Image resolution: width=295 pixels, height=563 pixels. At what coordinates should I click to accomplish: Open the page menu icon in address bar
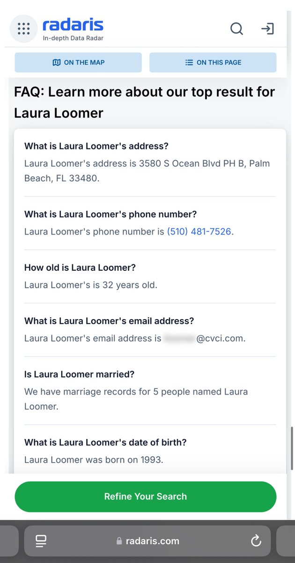pos(41,541)
